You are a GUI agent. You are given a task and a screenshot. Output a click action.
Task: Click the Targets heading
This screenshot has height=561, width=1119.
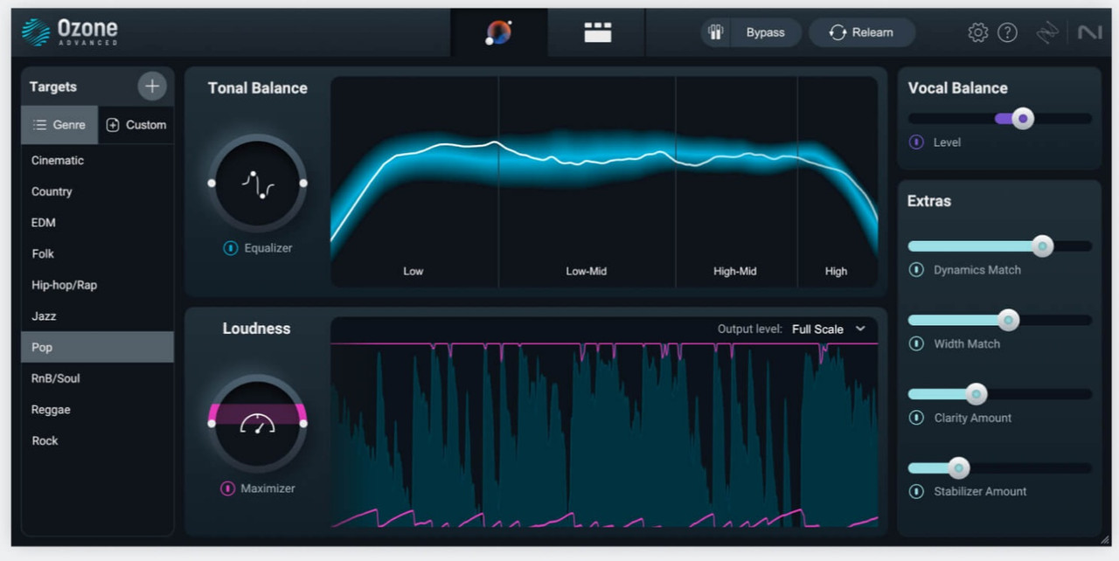click(53, 87)
